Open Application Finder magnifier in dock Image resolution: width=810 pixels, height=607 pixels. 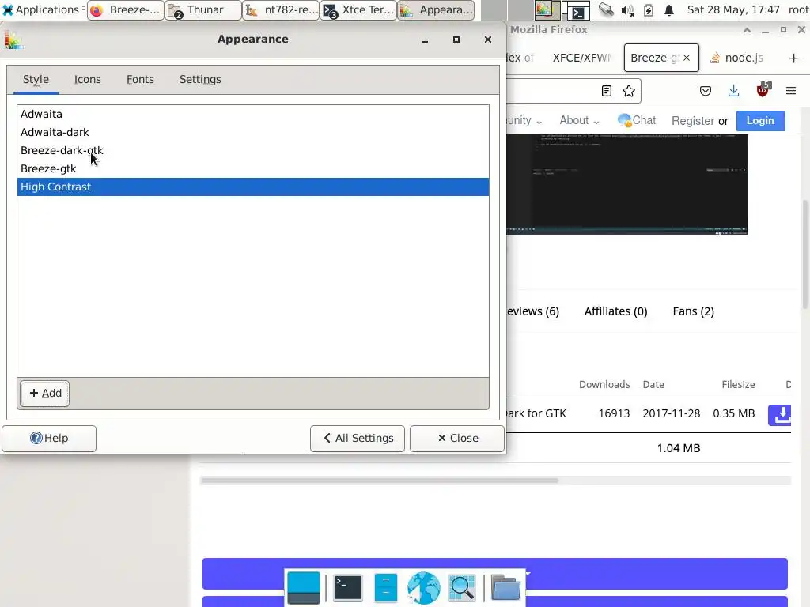462,588
